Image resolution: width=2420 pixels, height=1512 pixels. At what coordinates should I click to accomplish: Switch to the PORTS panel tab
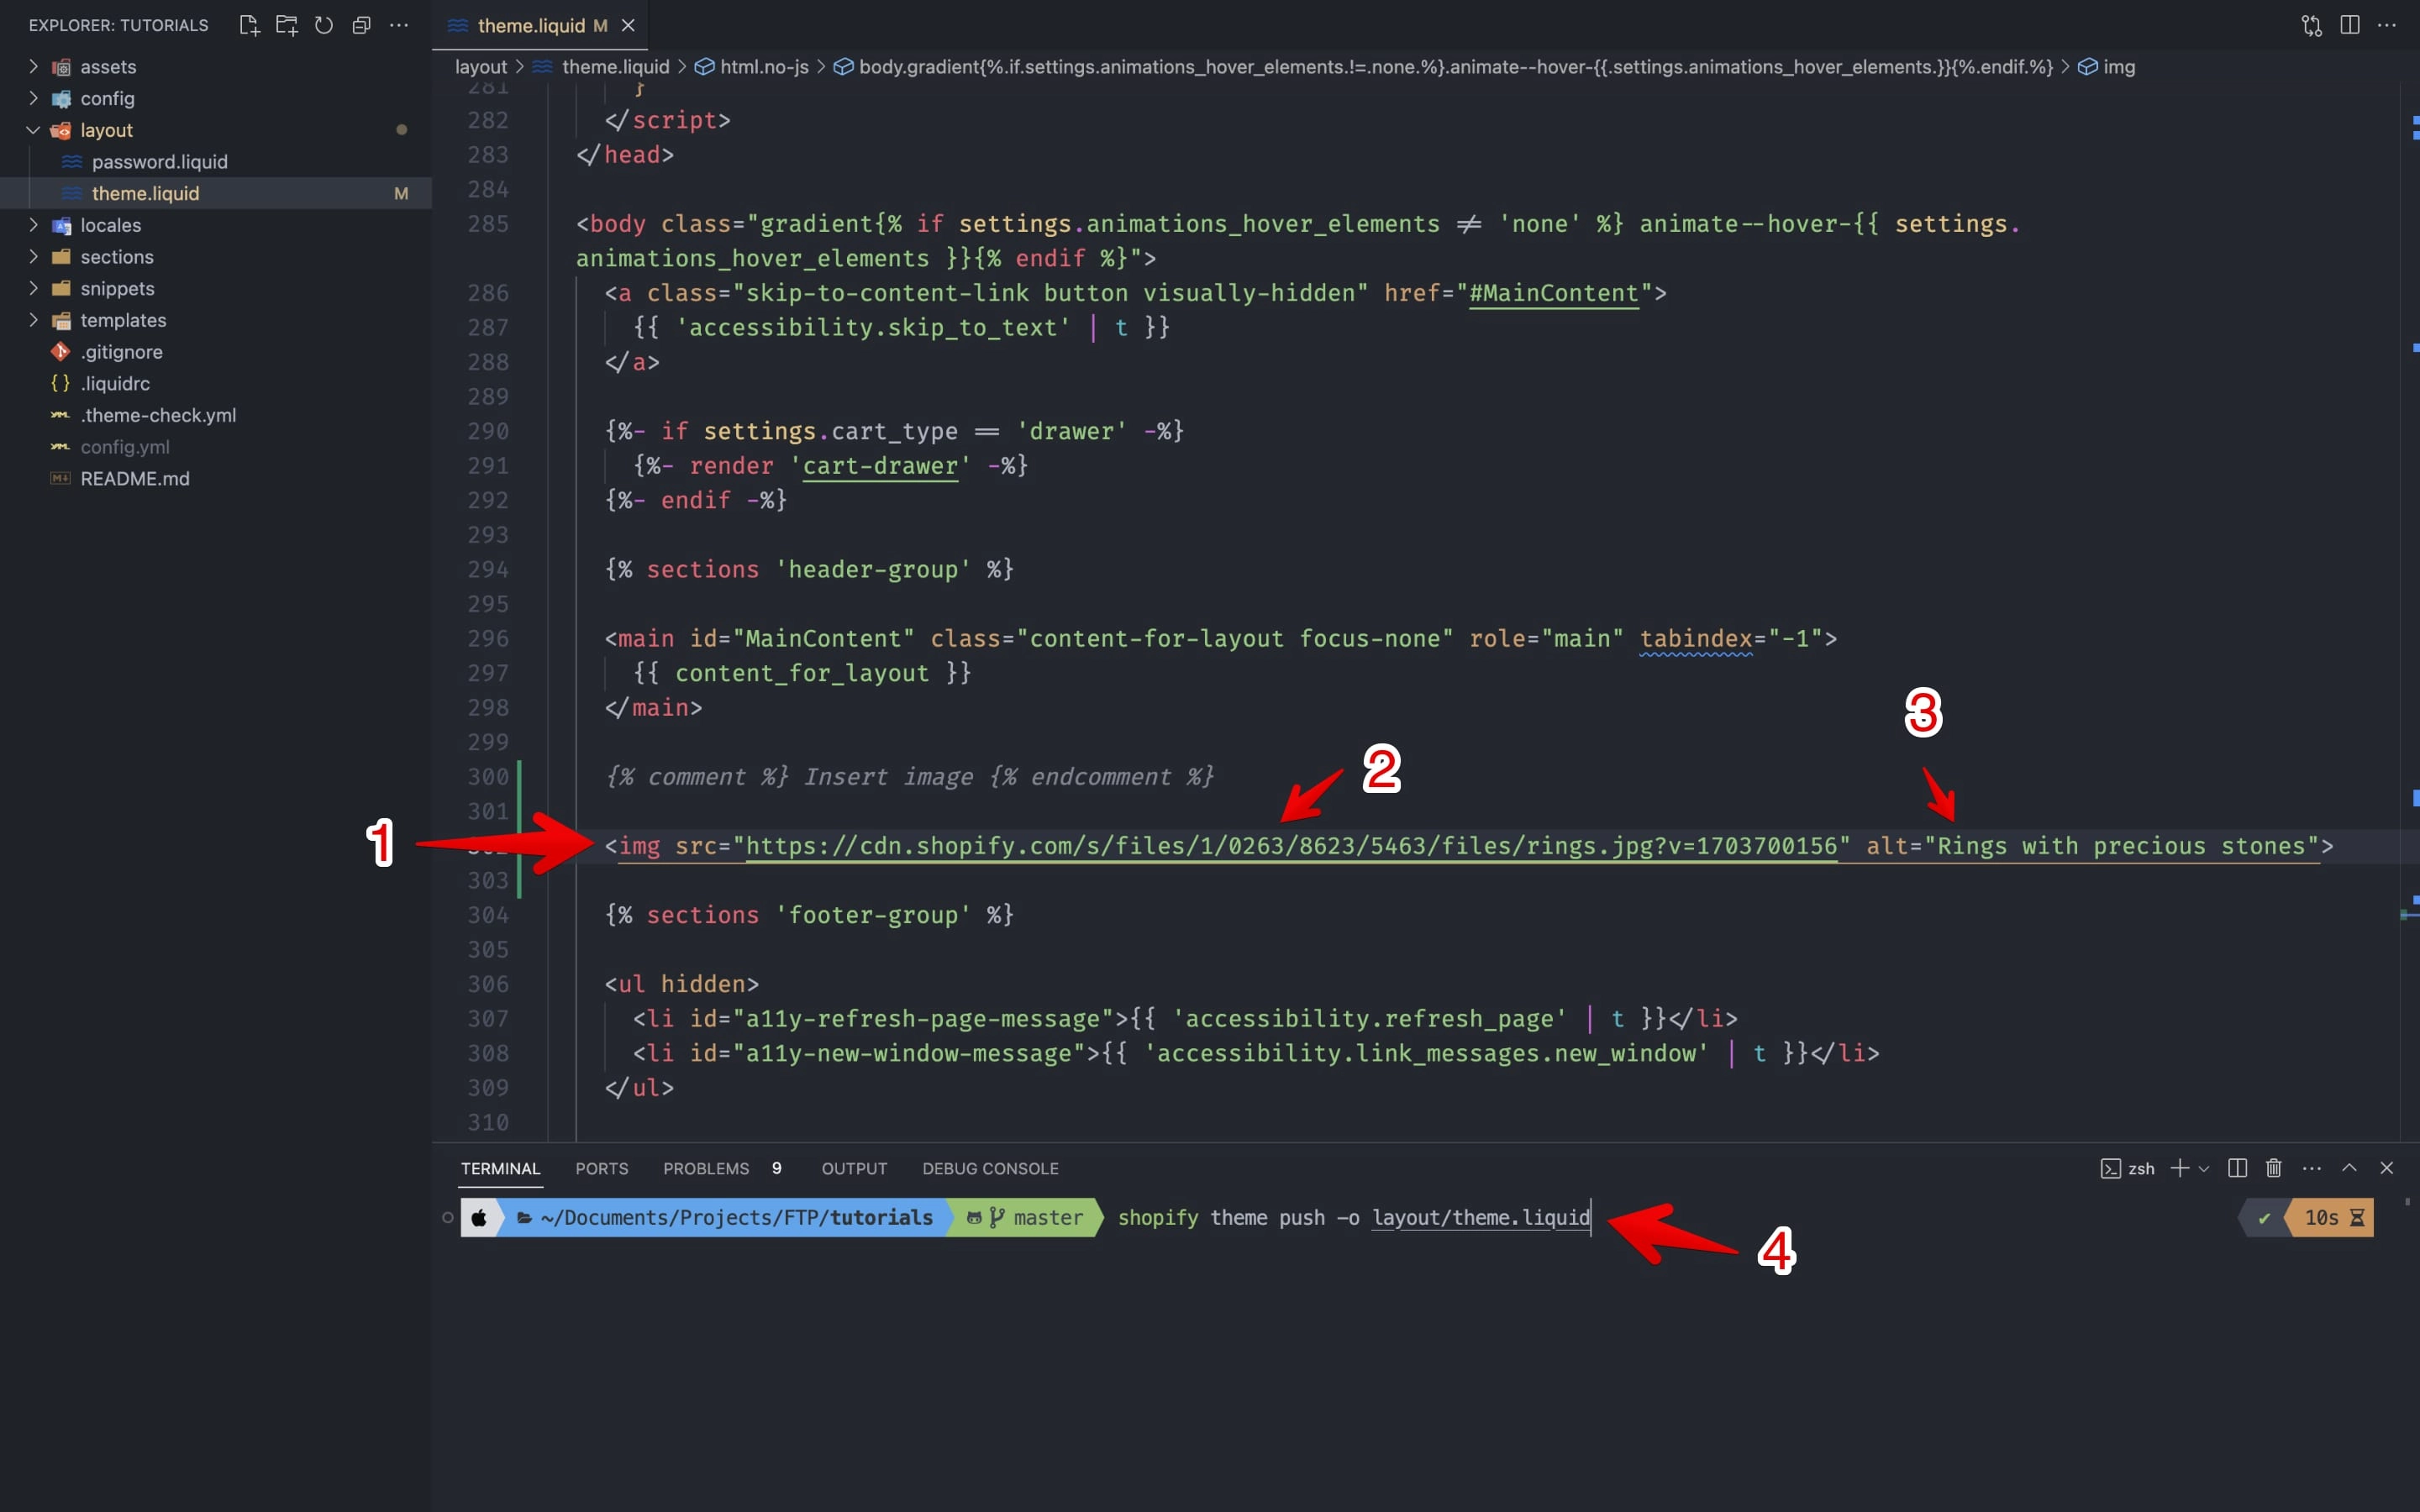click(601, 1168)
